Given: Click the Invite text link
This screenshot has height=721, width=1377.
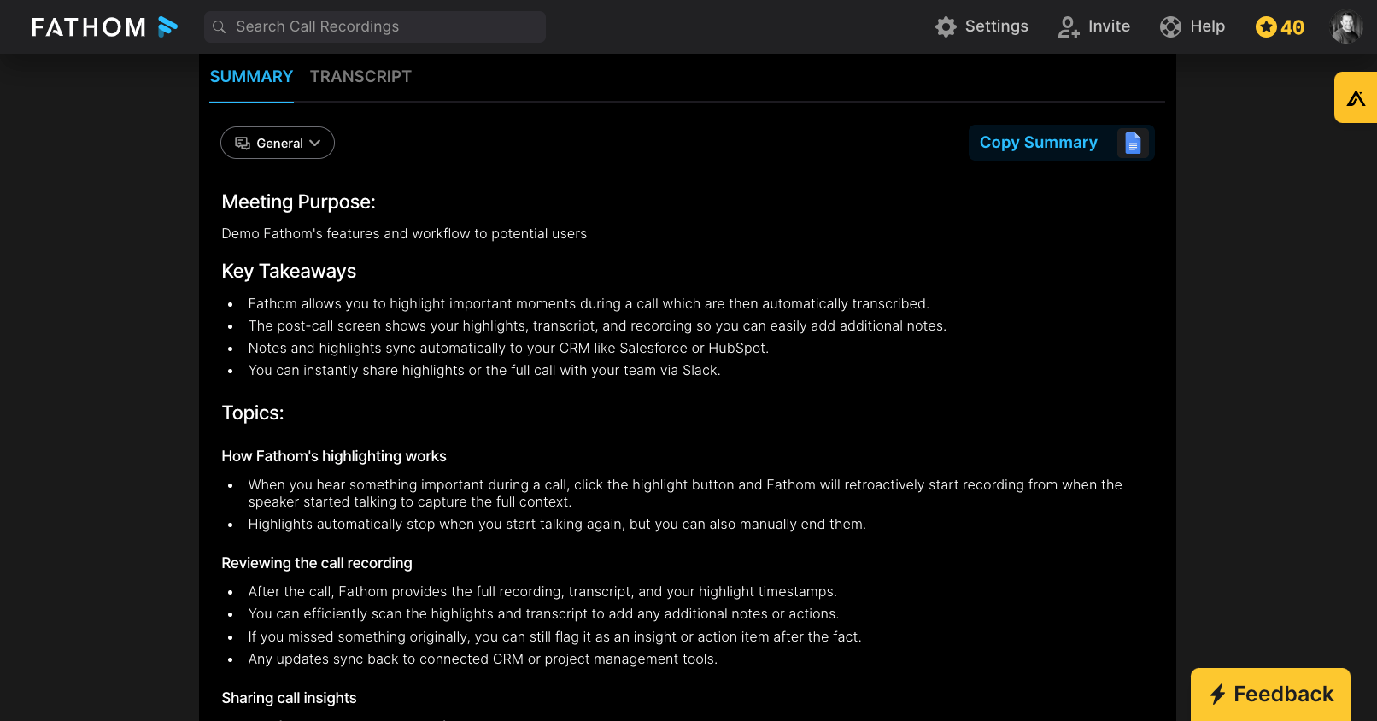Looking at the screenshot, I should [1109, 26].
